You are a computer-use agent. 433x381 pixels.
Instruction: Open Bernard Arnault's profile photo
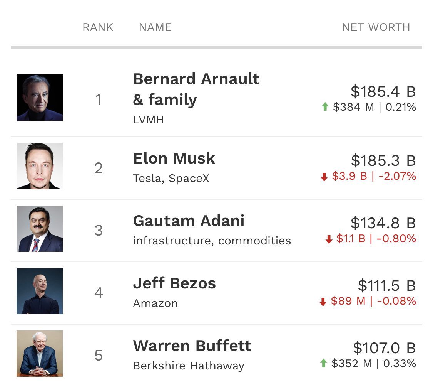pyautogui.click(x=40, y=98)
